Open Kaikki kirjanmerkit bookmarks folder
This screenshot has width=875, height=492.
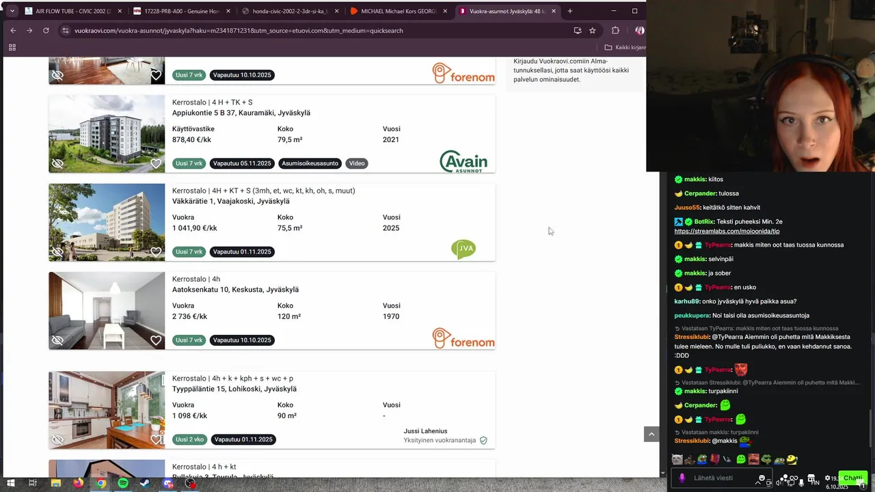(625, 47)
